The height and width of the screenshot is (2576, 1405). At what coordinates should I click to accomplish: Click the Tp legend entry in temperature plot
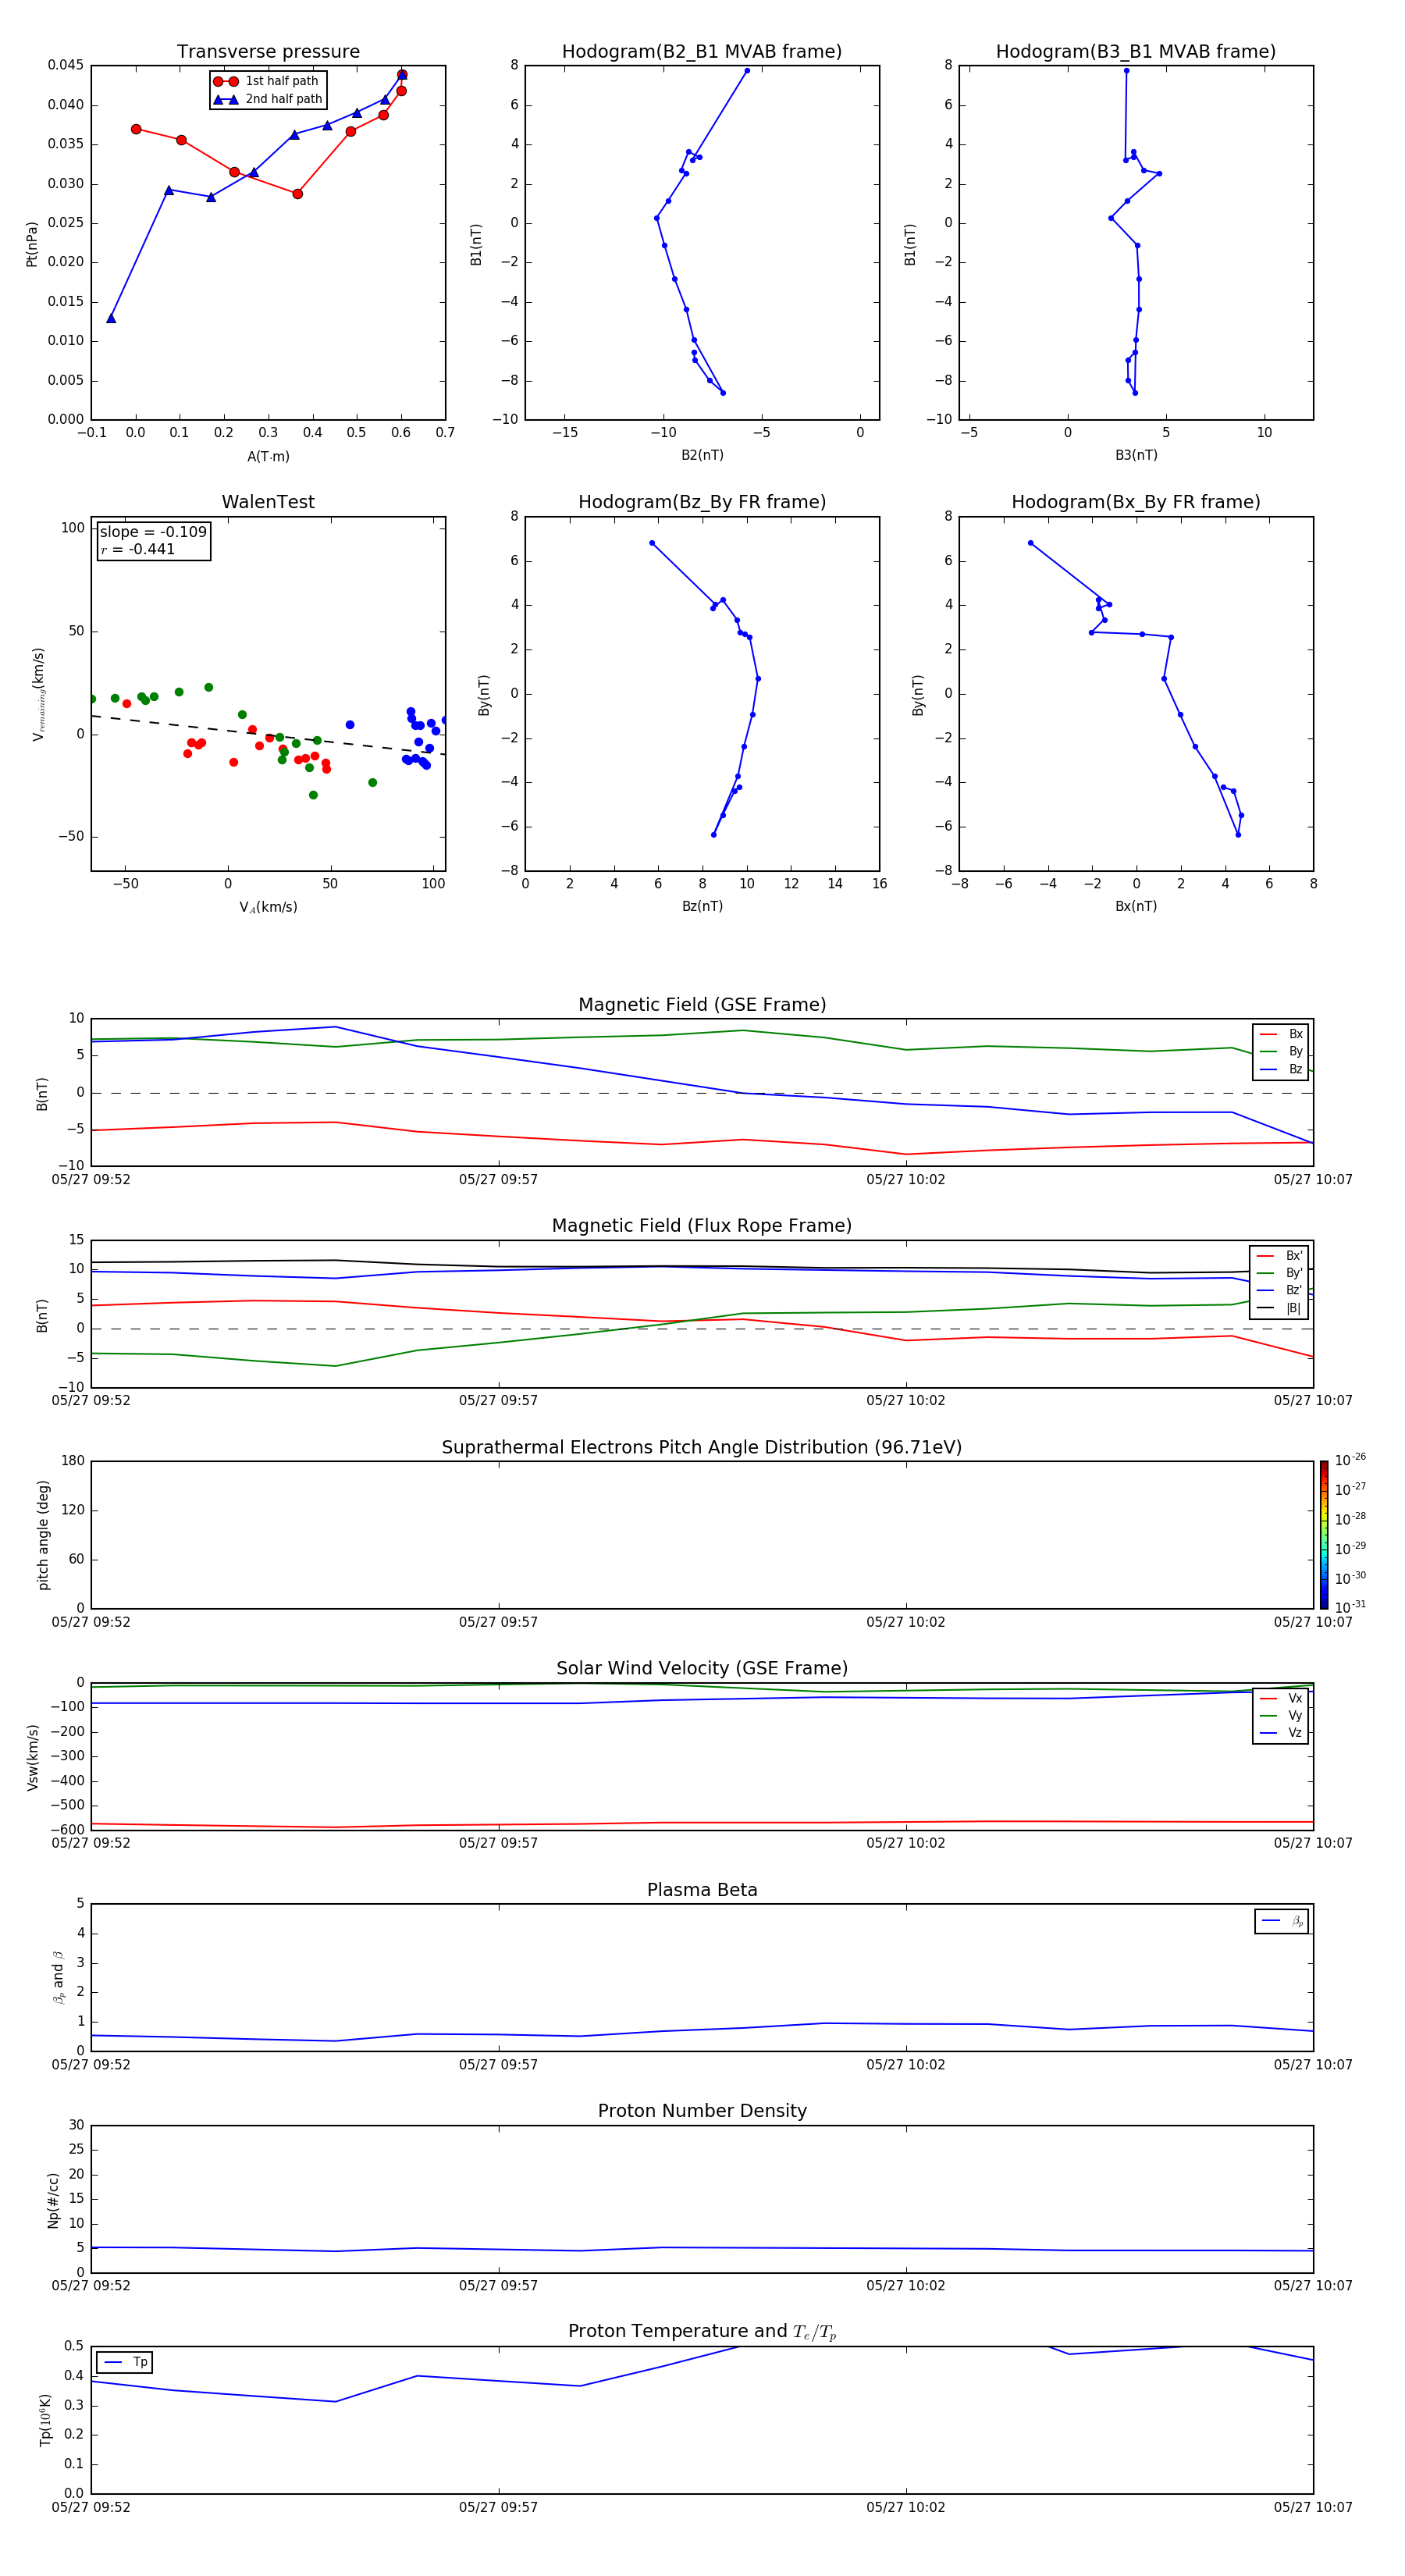(x=124, y=2362)
